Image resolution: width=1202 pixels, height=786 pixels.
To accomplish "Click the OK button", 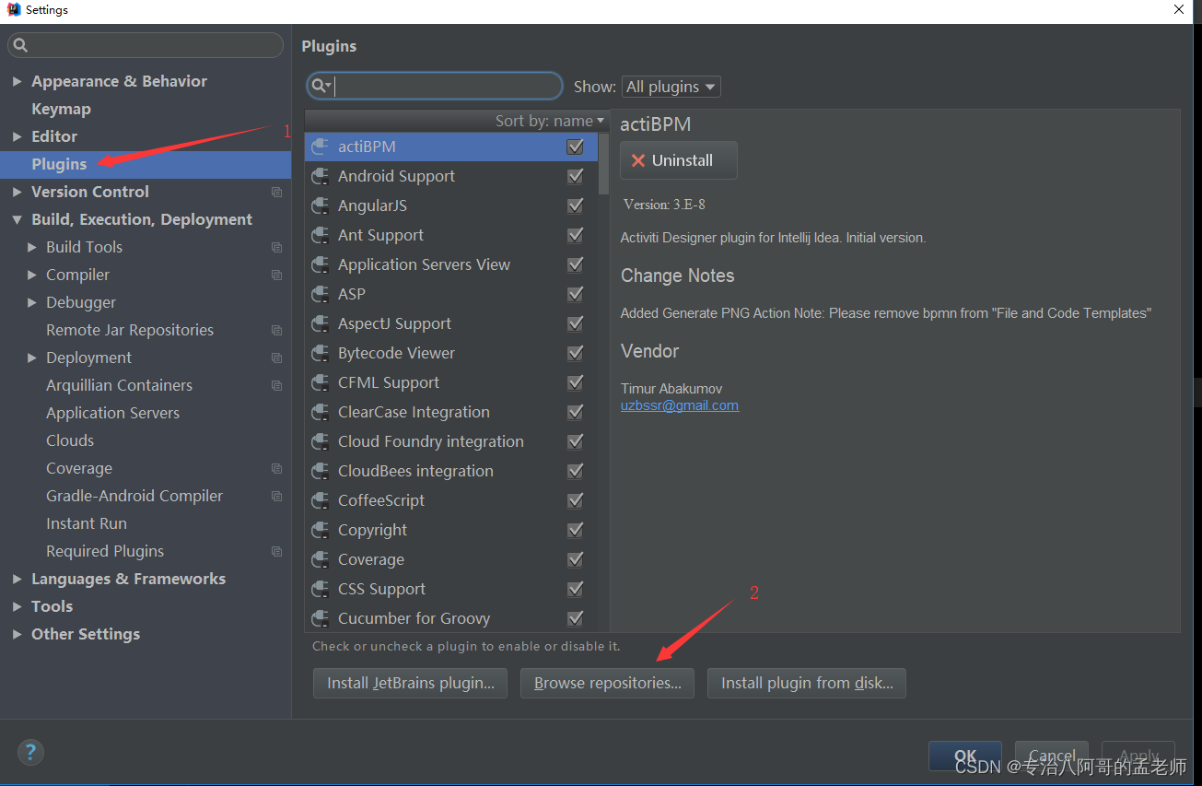I will click(x=964, y=756).
